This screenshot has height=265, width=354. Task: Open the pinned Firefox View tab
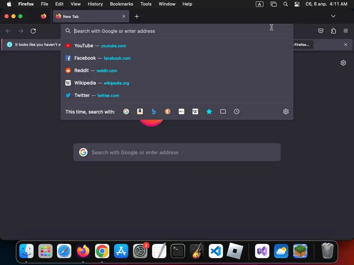(x=44, y=16)
